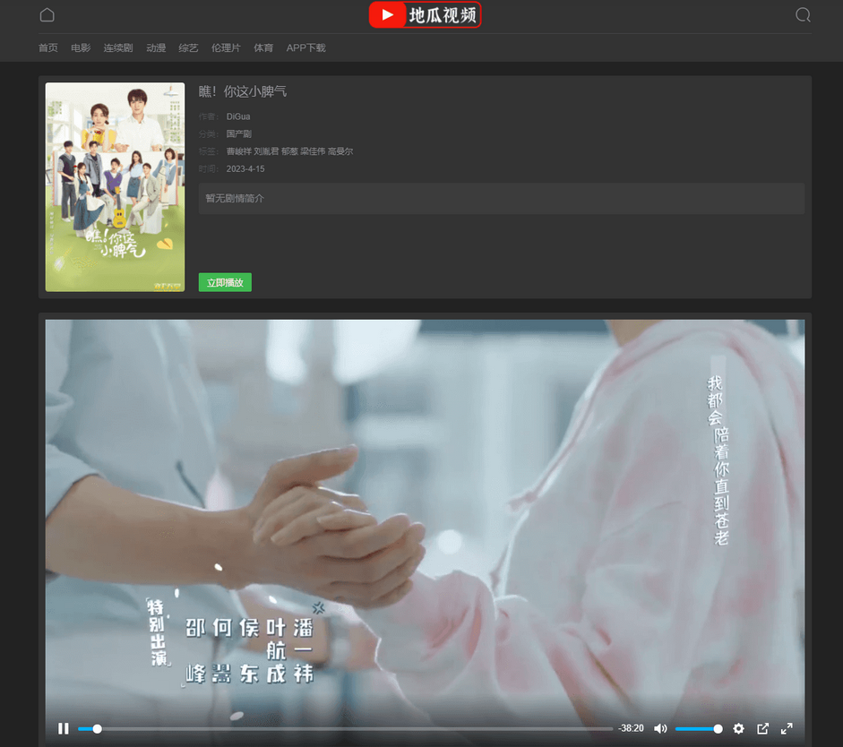Open the 综艺 category

(188, 47)
